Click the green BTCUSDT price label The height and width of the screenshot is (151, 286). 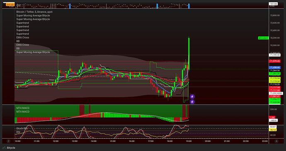click(x=263, y=38)
